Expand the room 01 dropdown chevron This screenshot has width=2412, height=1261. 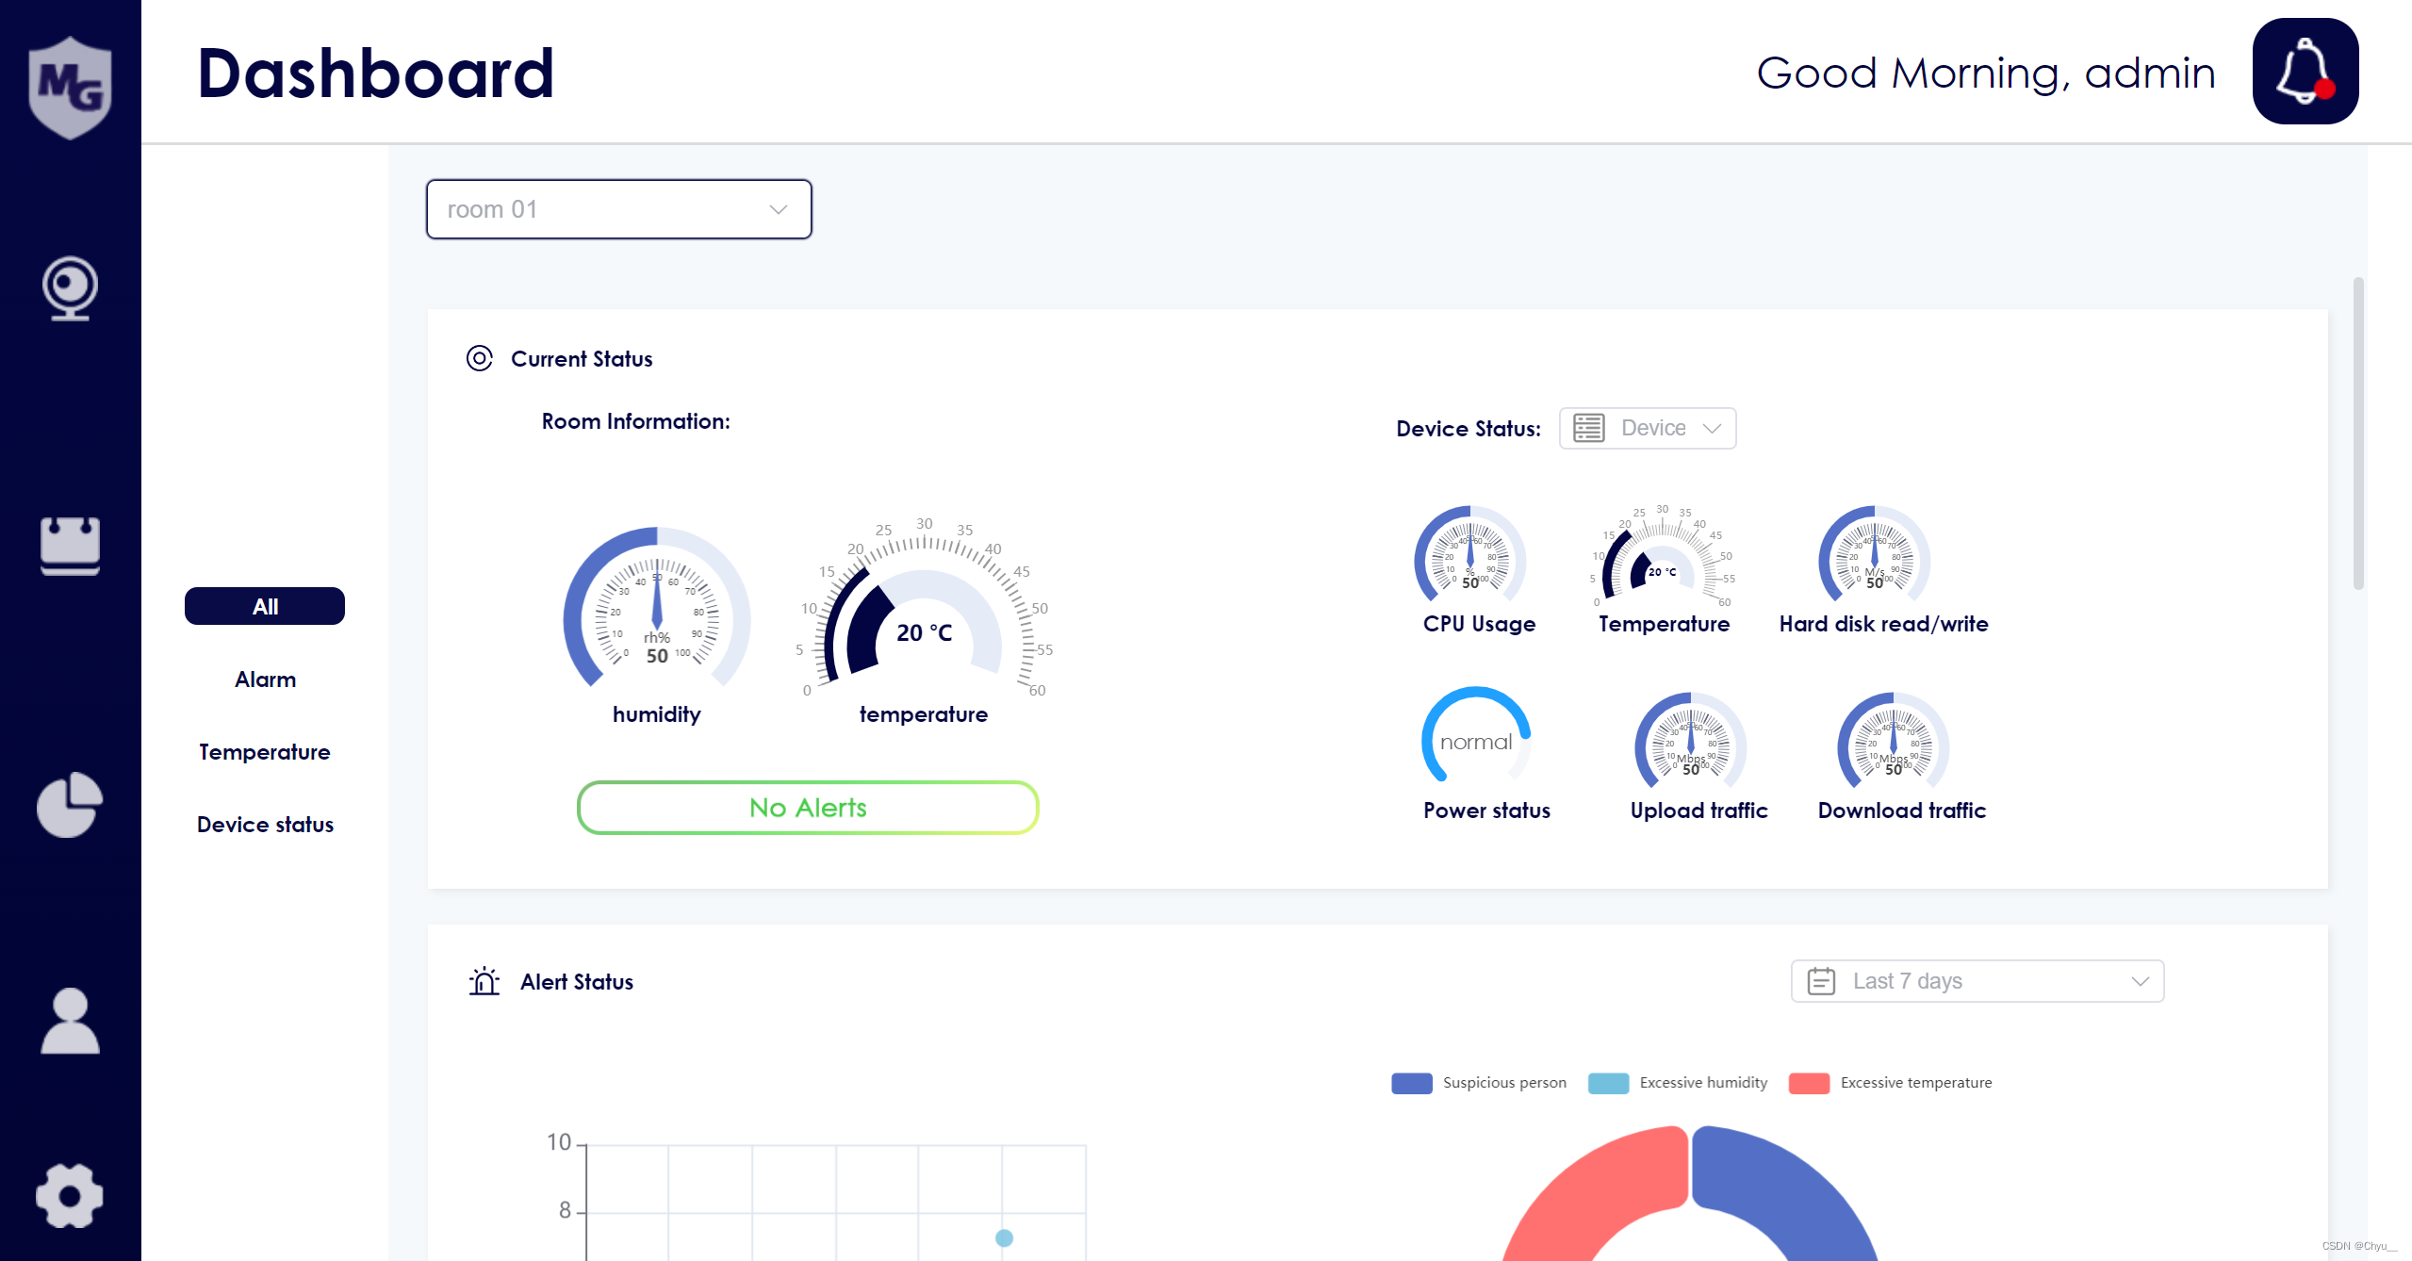(779, 209)
